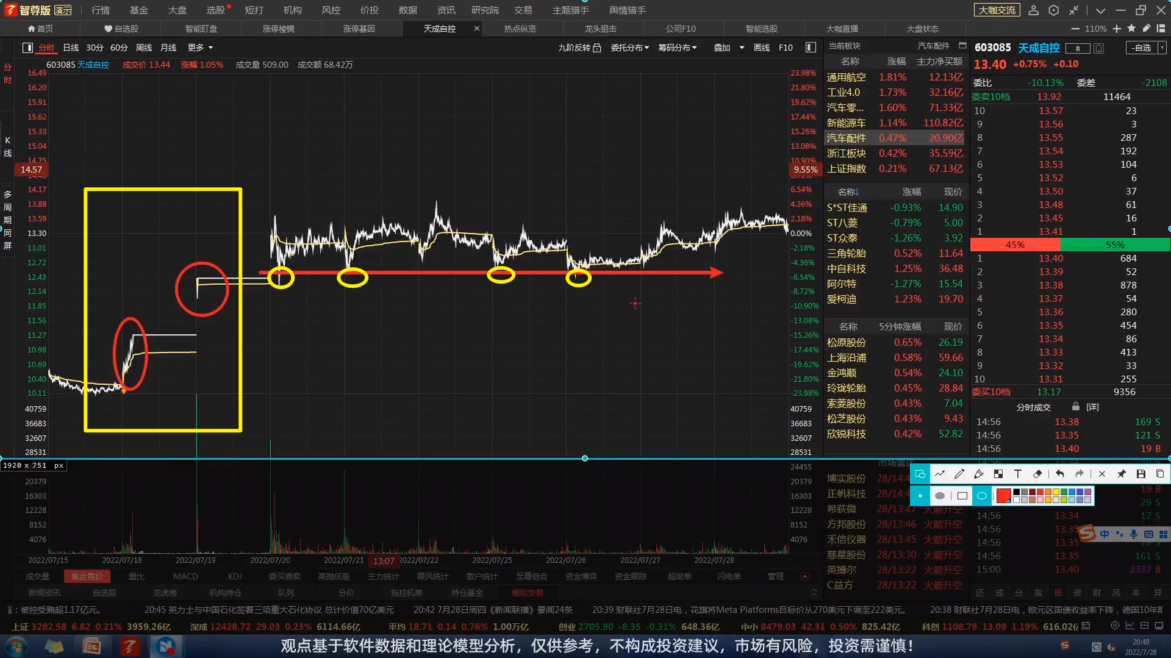Viewport: 1171px width, 658px height.
Task: Open 筹码分布 dropdown
Action: click(x=677, y=48)
